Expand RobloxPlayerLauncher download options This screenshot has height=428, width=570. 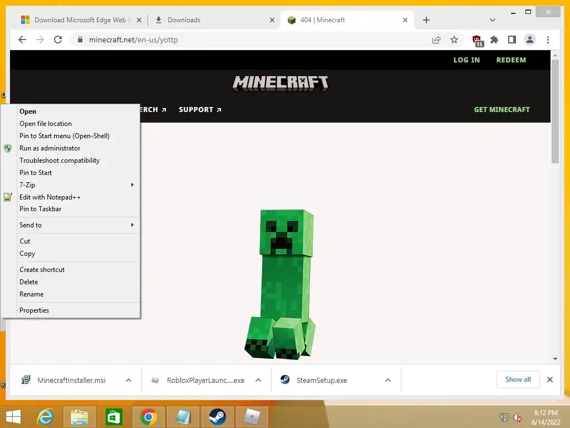click(x=258, y=380)
